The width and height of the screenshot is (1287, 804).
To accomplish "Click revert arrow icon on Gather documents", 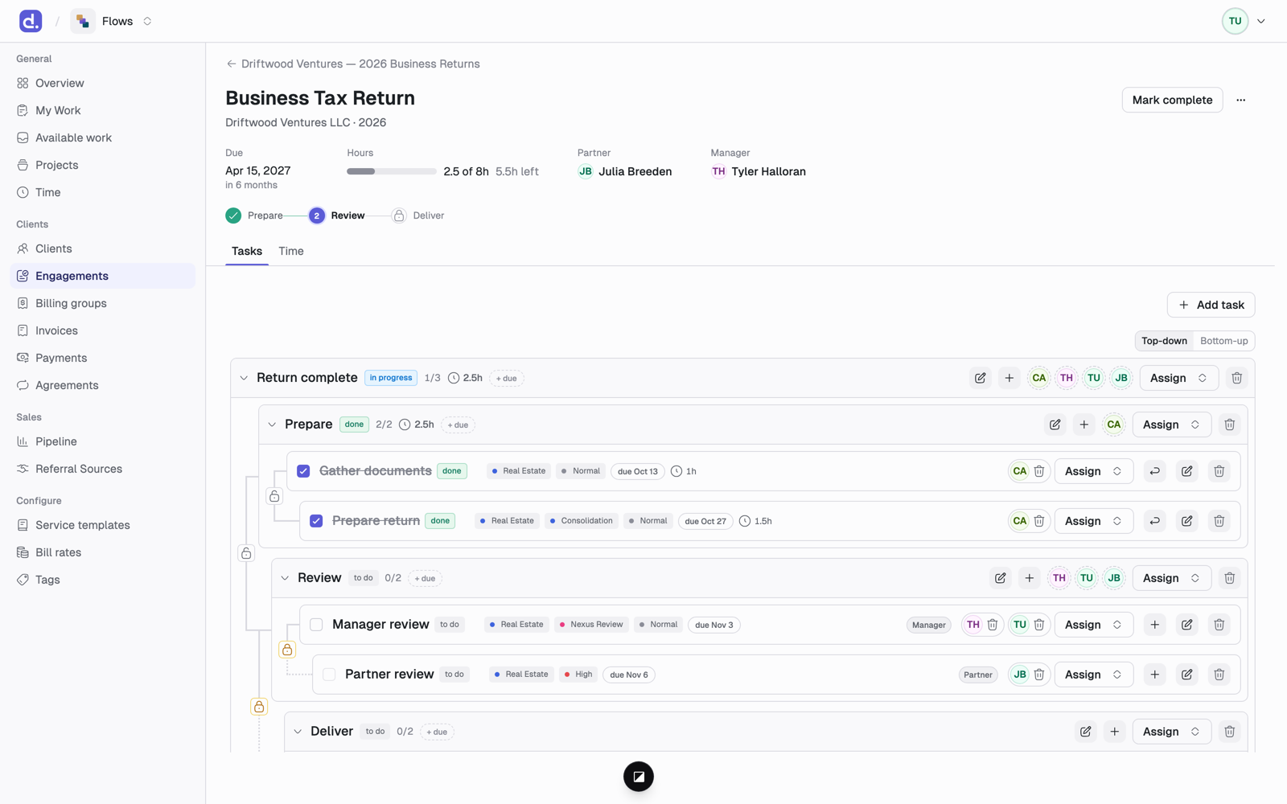I will [1154, 471].
